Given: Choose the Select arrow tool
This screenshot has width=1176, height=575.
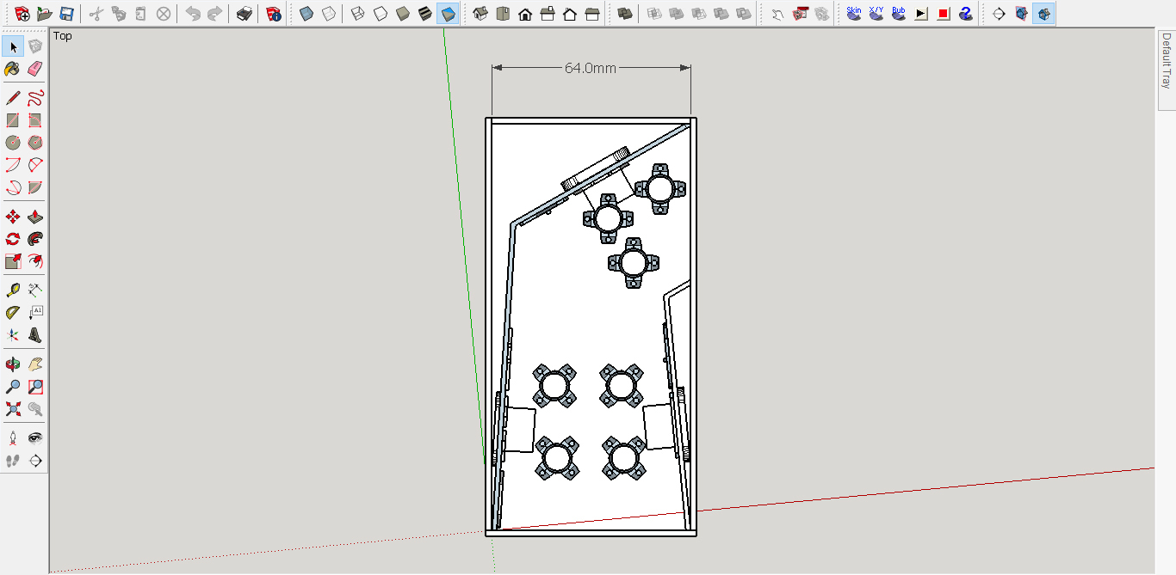Looking at the screenshot, I should click(13, 46).
